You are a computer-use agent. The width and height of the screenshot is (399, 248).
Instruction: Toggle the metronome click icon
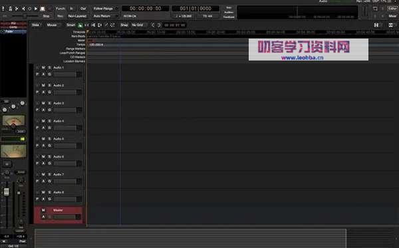click(x=10, y=9)
